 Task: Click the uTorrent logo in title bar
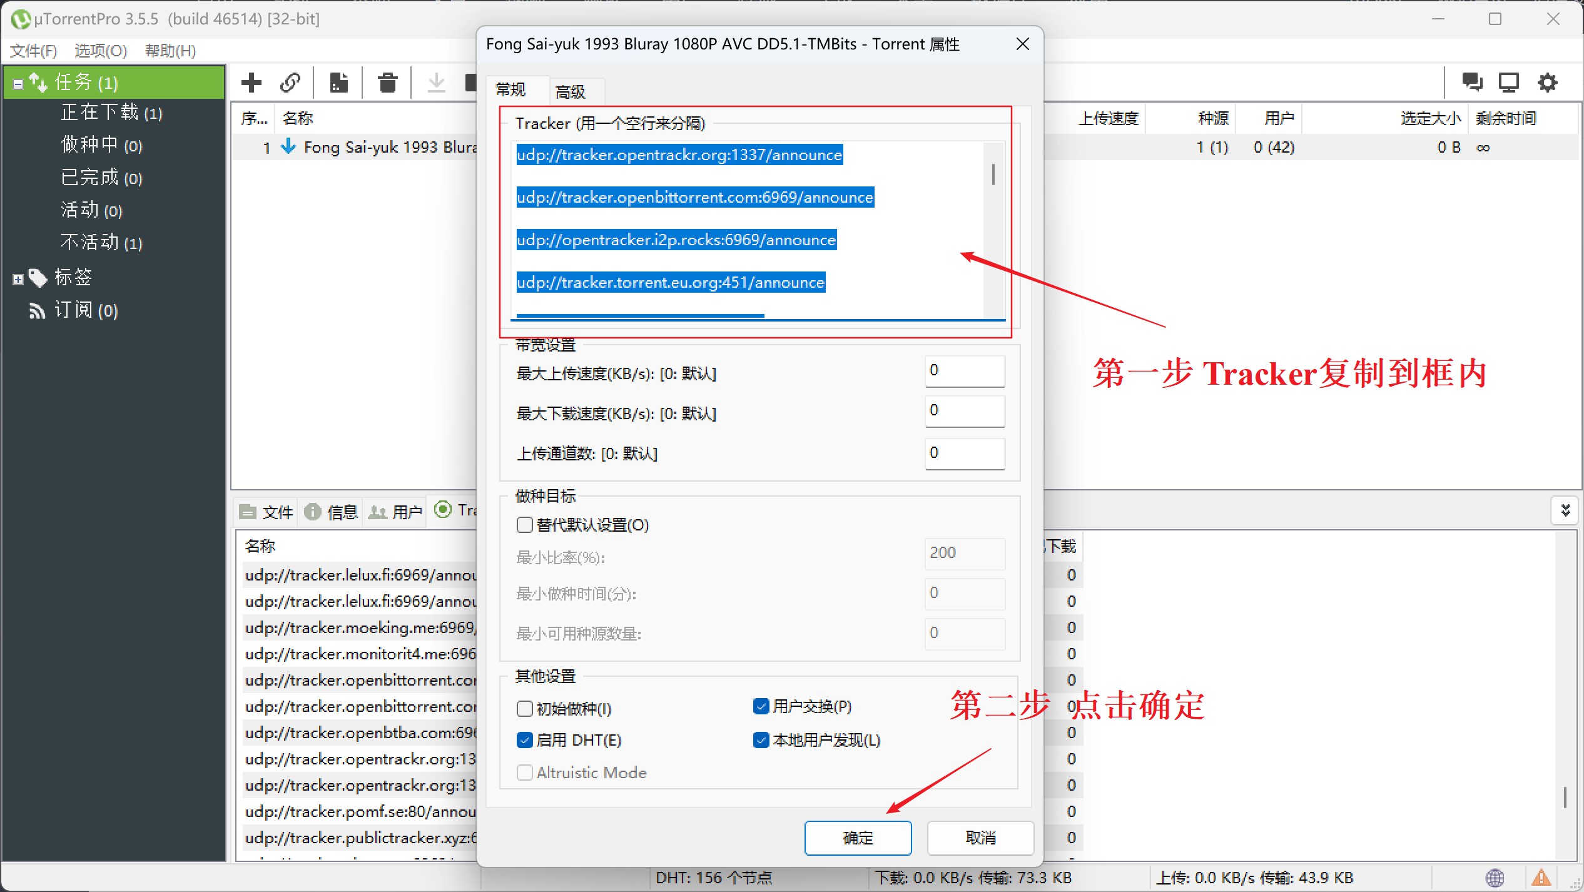(21, 19)
